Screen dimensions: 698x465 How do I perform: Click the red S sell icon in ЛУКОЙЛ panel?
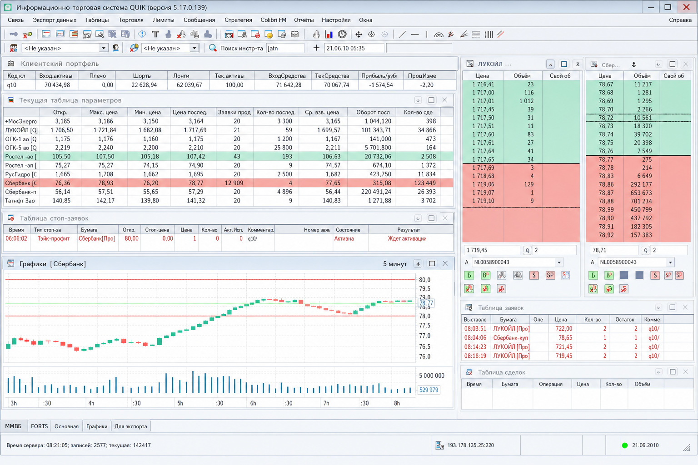534,275
